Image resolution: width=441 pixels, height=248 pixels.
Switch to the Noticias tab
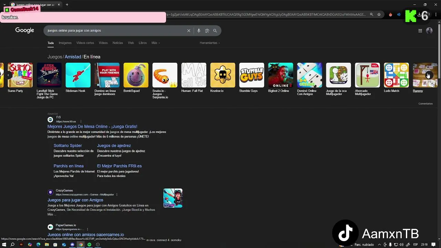coord(117,43)
